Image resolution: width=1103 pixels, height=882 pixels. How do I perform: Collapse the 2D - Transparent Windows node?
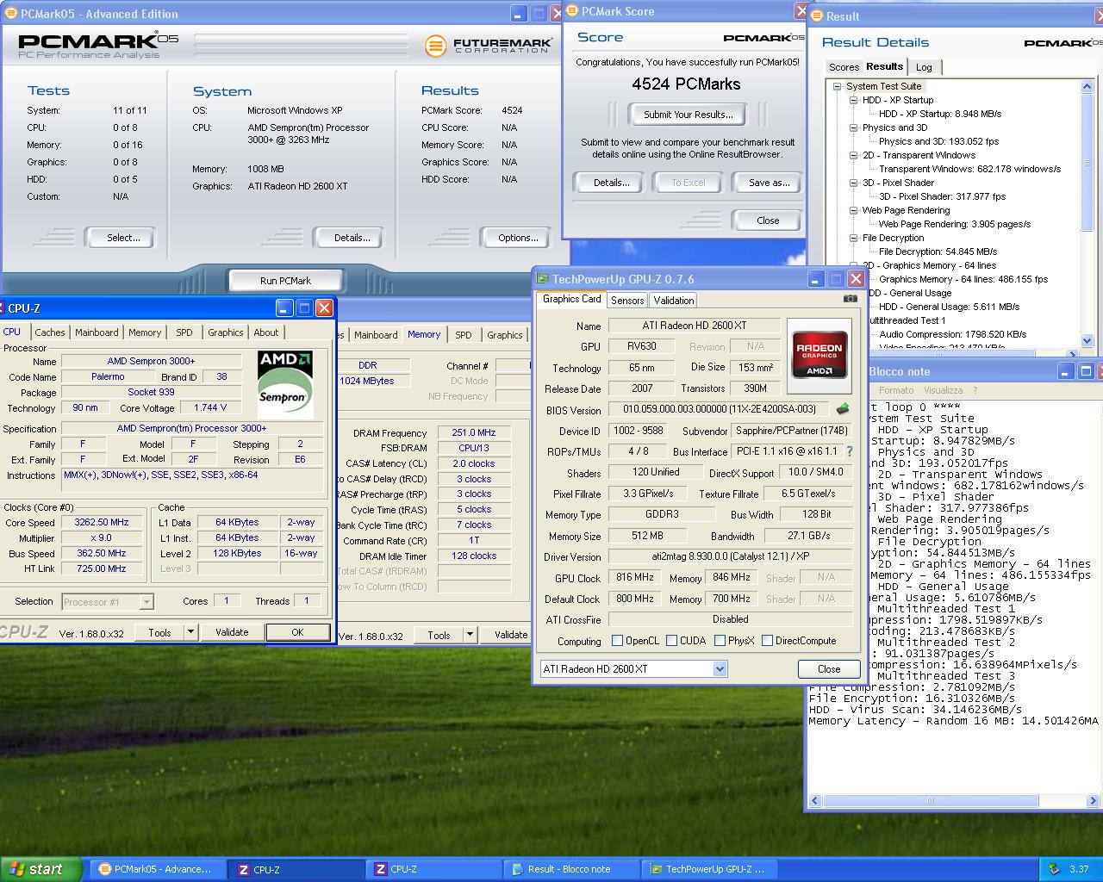tap(853, 155)
